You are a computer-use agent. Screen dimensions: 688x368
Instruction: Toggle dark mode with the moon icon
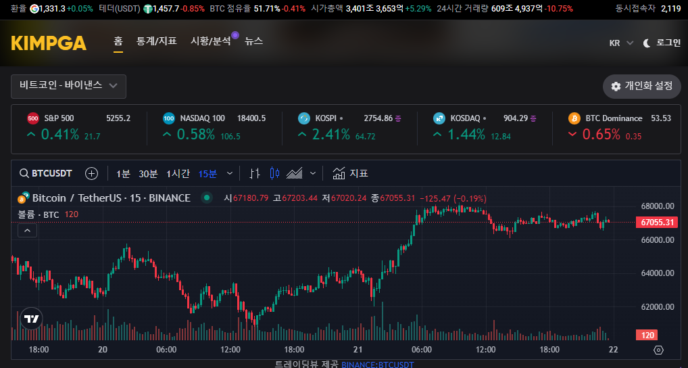point(647,43)
